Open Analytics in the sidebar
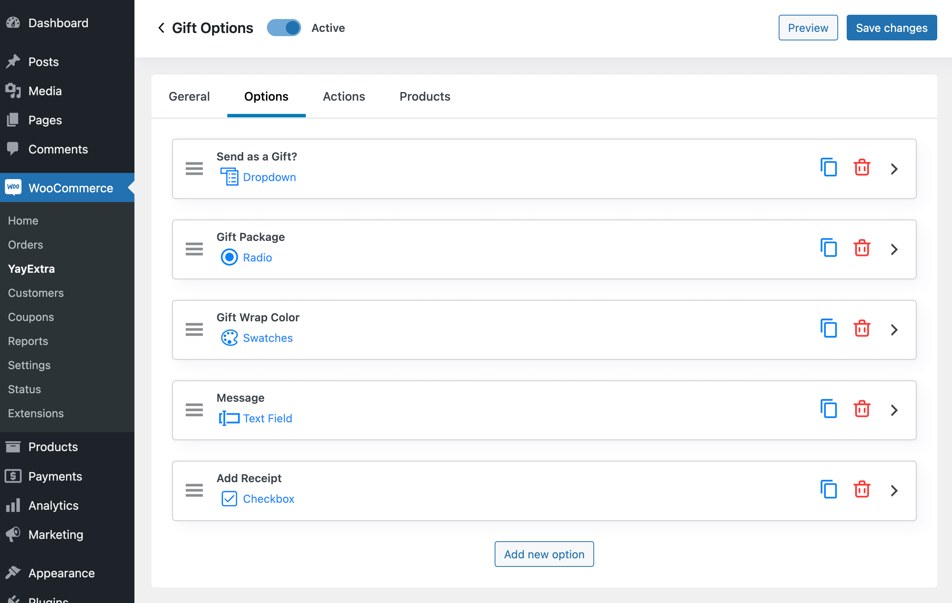Viewport: 952px width, 603px height. tap(67, 506)
